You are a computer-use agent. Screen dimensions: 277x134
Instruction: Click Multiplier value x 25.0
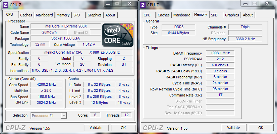point(46,90)
